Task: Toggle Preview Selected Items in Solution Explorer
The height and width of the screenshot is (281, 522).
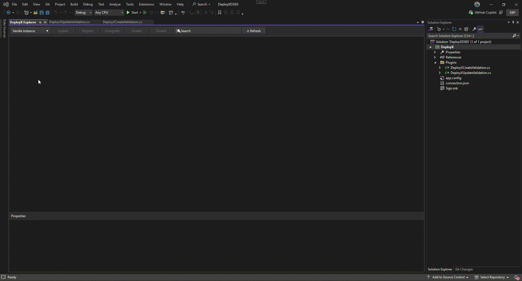Action: (480, 29)
